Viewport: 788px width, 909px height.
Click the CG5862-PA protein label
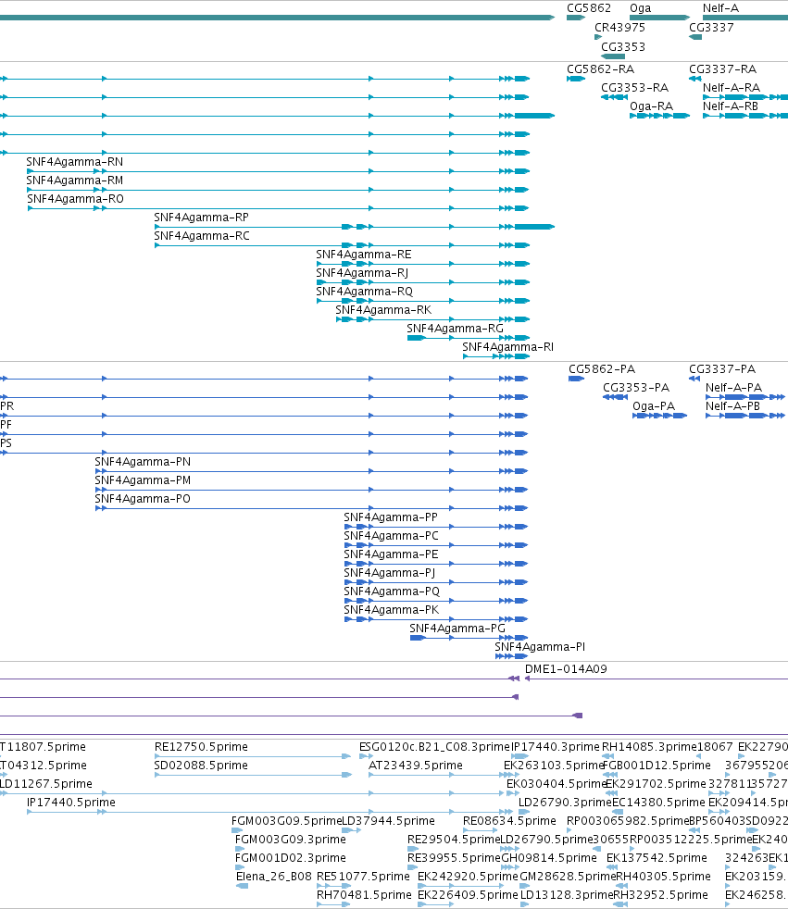(602, 369)
